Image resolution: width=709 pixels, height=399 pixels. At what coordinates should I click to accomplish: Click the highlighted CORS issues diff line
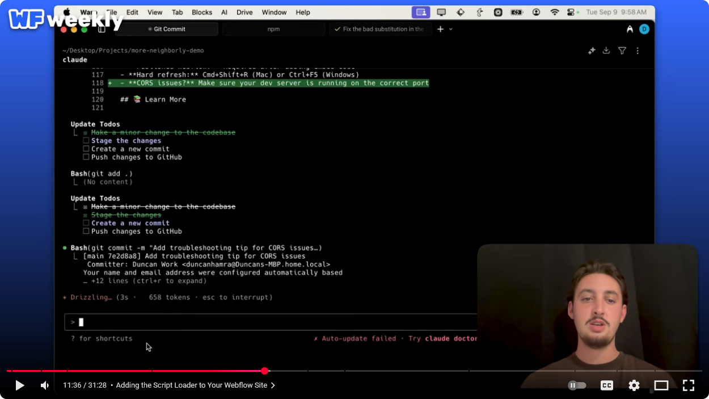(268, 83)
